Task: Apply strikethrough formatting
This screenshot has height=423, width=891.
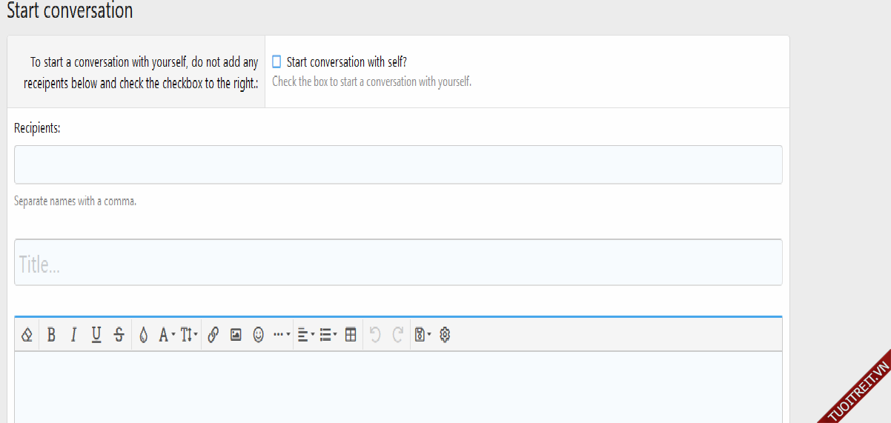Action: point(119,335)
